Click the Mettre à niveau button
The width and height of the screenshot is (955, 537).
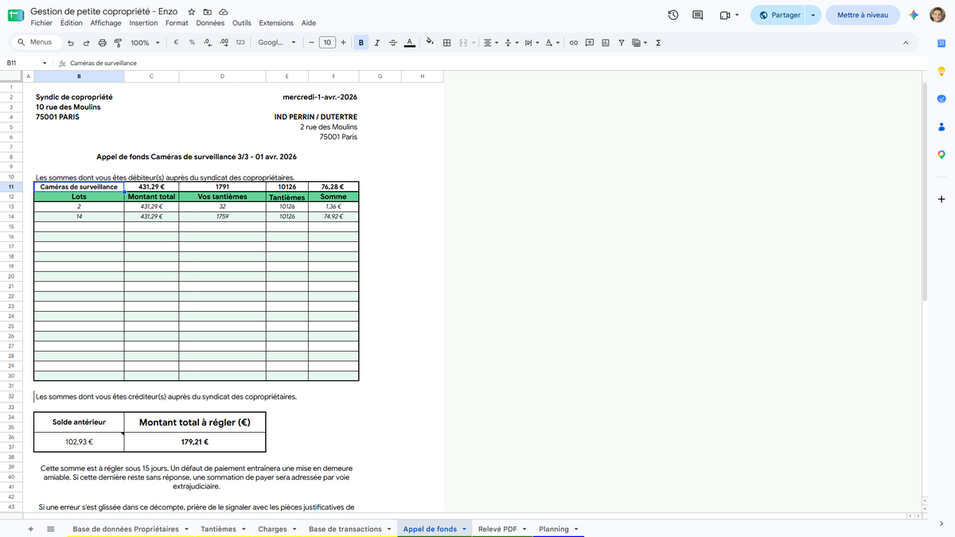863,15
